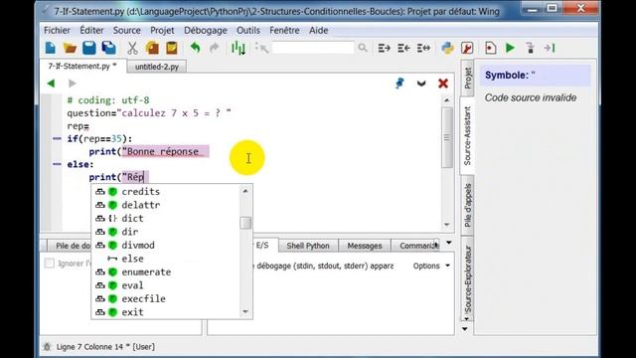Start debugging with green play icon
Image resolution: width=636 pixels, height=358 pixels.
click(510, 48)
